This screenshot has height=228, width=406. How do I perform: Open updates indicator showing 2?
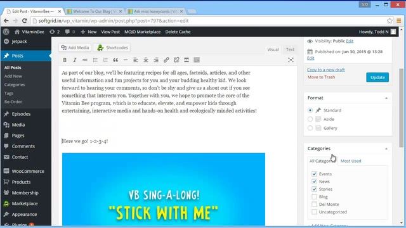pyautogui.click(x=55, y=32)
